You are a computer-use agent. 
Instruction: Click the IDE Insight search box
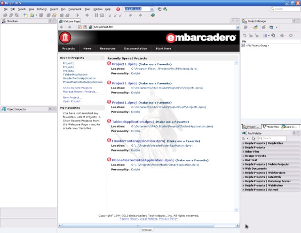[285, 9]
